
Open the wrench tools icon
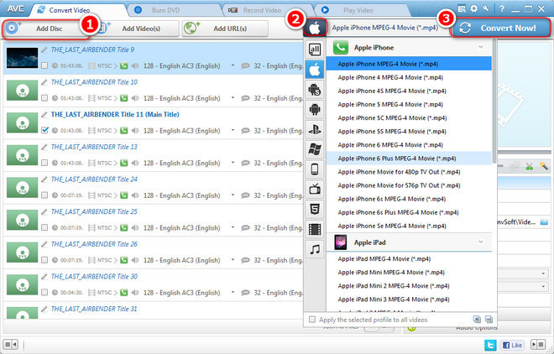(486, 9)
